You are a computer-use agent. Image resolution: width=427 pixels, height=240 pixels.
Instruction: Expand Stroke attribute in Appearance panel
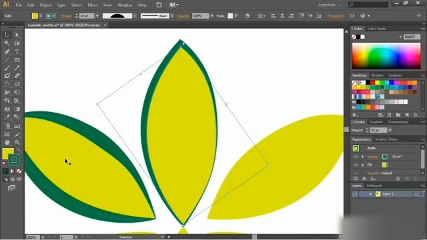(x=362, y=157)
